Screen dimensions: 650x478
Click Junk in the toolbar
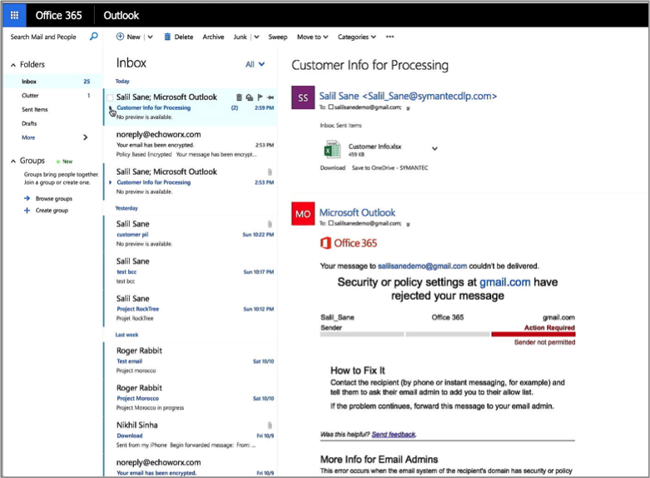[240, 37]
